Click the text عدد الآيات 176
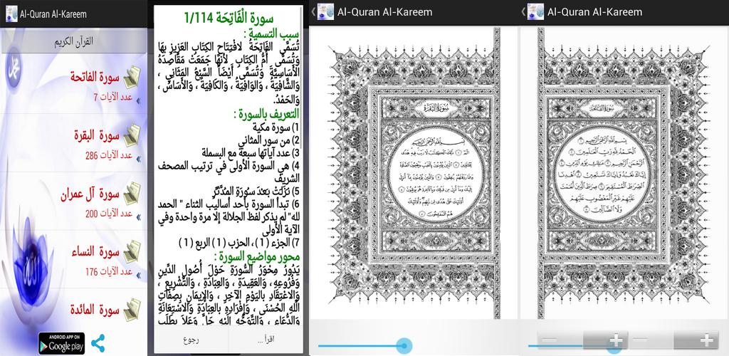Image resolution: width=729 pixels, height=356 pixels. point(109,271)
